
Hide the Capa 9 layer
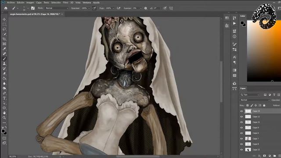241,128
